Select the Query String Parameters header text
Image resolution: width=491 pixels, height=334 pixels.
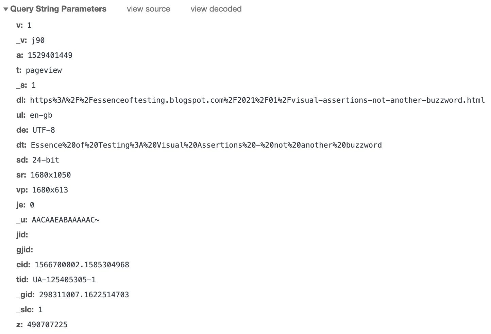[58, 9]
